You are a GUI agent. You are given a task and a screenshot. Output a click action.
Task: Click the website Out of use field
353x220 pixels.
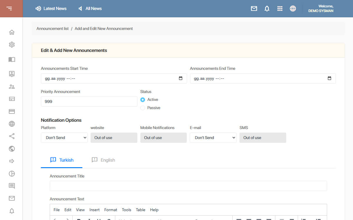coord(114,138)
